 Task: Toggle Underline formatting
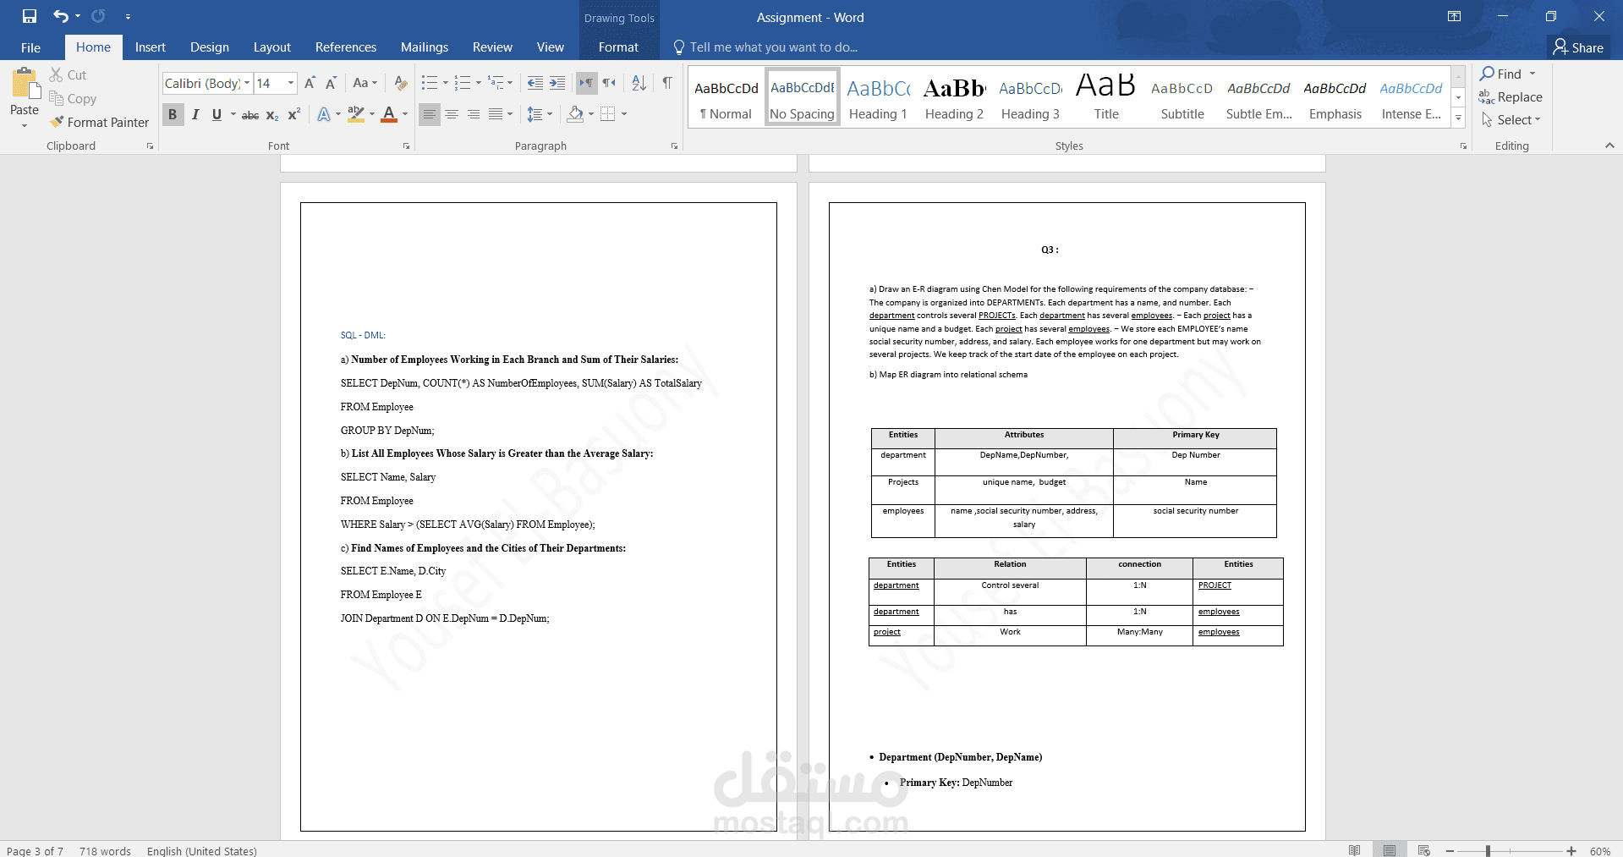pyautogui.click(x=217, y=114)
